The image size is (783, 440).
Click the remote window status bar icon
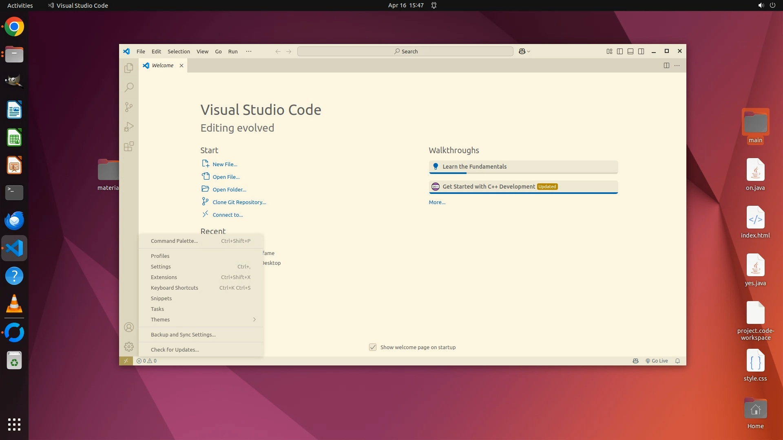[x=126, y=361]
